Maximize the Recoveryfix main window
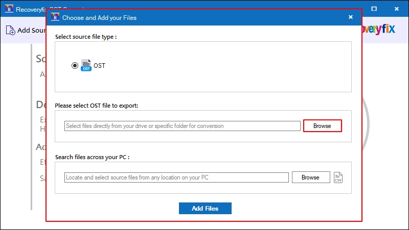This screenshot has width=409, height=230. point(374,9)
